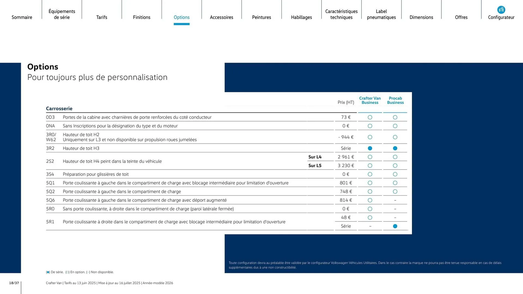Open Équipements de série
The width and height of the screenshot is (523, 294).
click(62, 14)
